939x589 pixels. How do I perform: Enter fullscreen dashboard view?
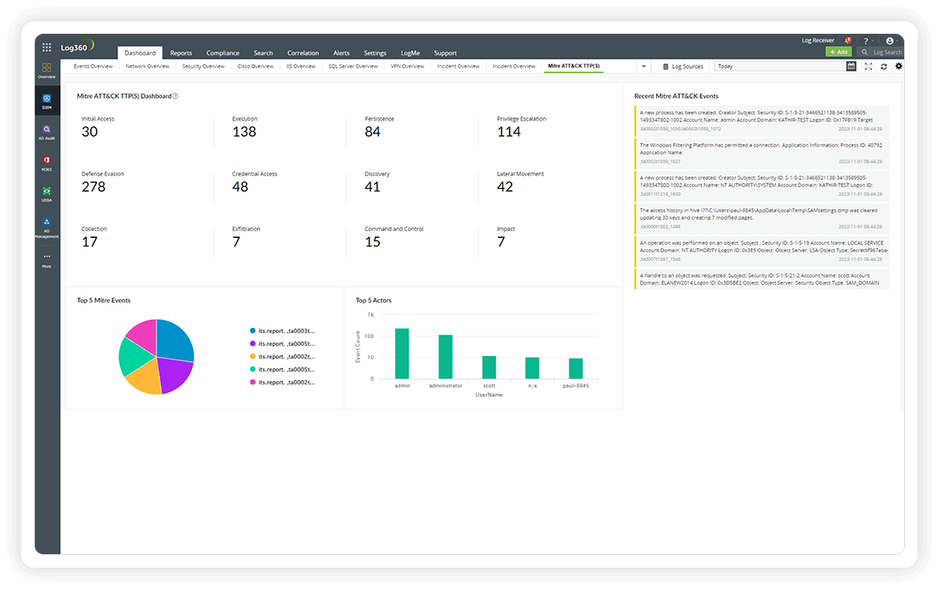pyautogui.click(x=868, y=66)
